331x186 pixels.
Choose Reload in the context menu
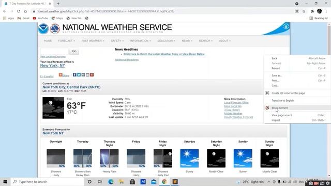(297, 68)
